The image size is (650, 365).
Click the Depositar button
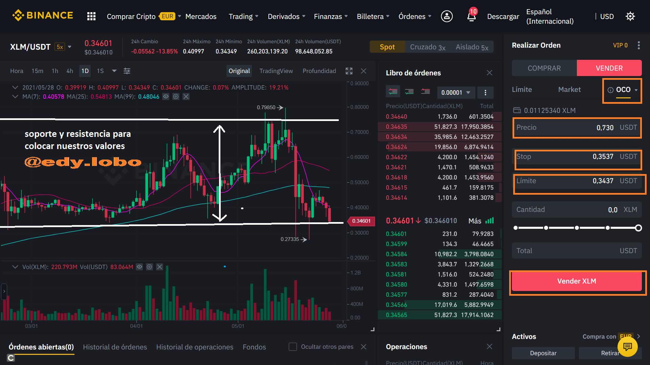pyautogui.click(x=543, y=353)
